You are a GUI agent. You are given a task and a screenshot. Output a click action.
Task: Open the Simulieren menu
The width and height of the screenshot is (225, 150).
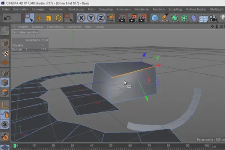pos(142,9)
